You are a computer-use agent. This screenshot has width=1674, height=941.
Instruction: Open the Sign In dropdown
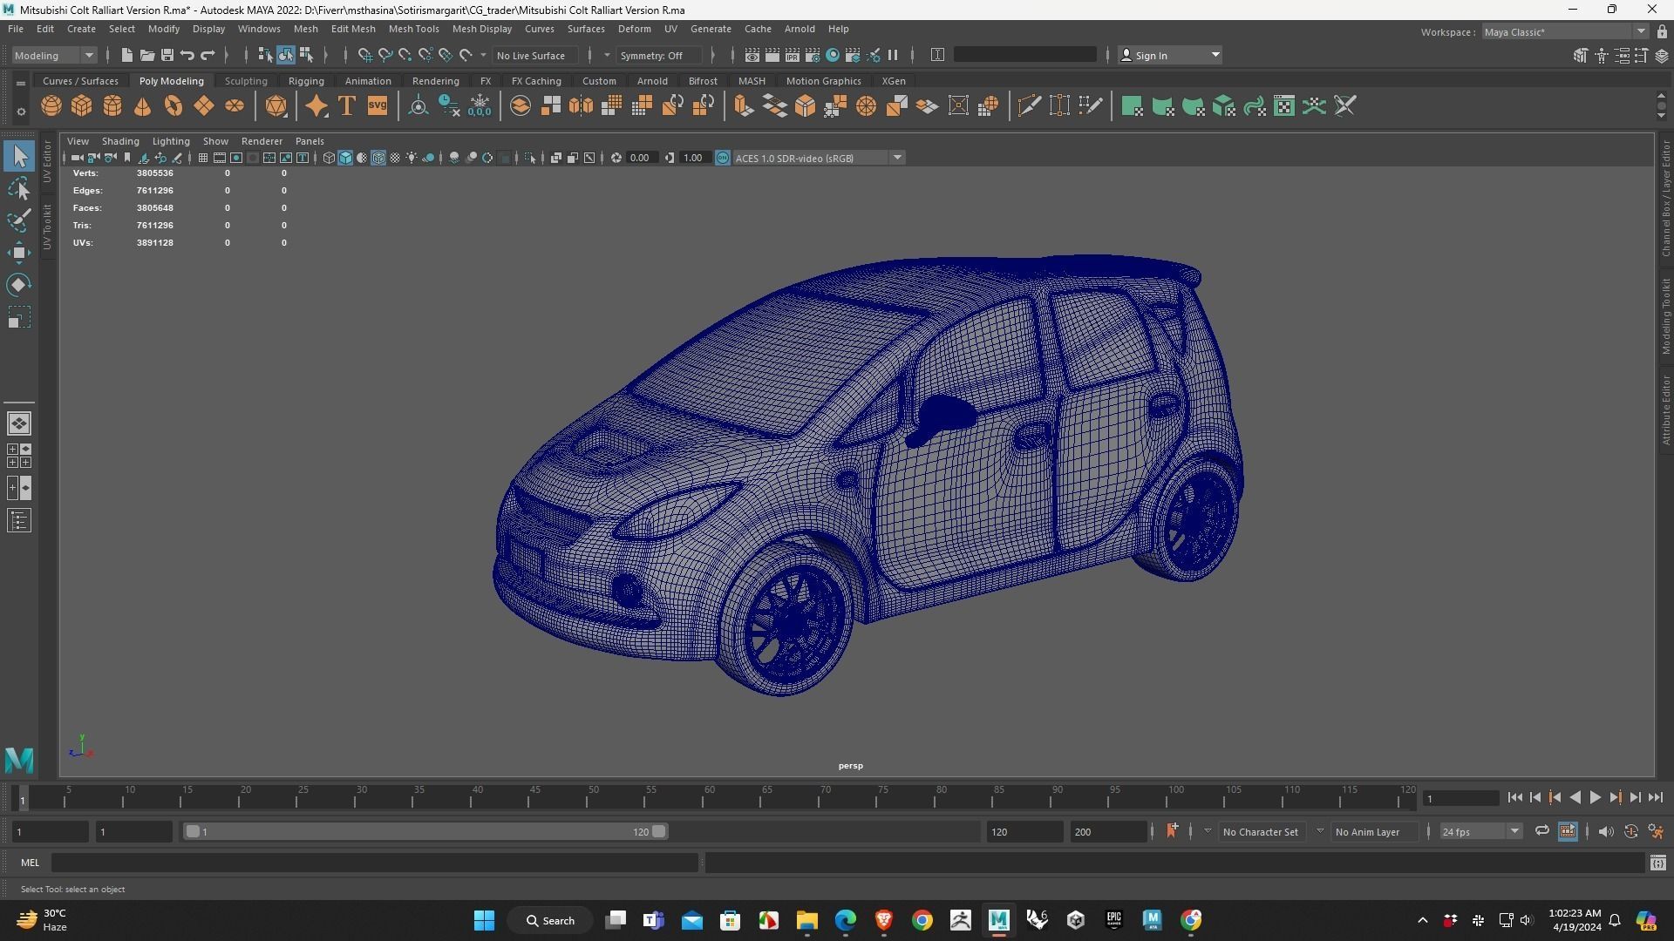click(x=1170, y=55)
